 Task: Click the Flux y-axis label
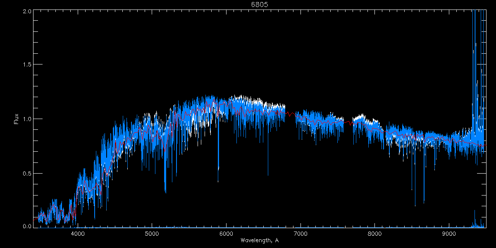point(17,119)
